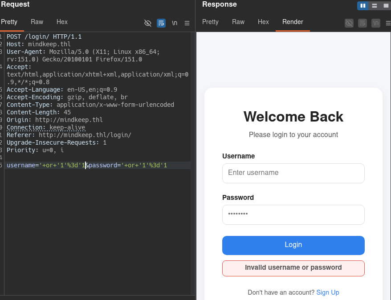Screen dimensions: 391x300
Task: Click the 'Response' panel title
Action: (x=220, y=4)
